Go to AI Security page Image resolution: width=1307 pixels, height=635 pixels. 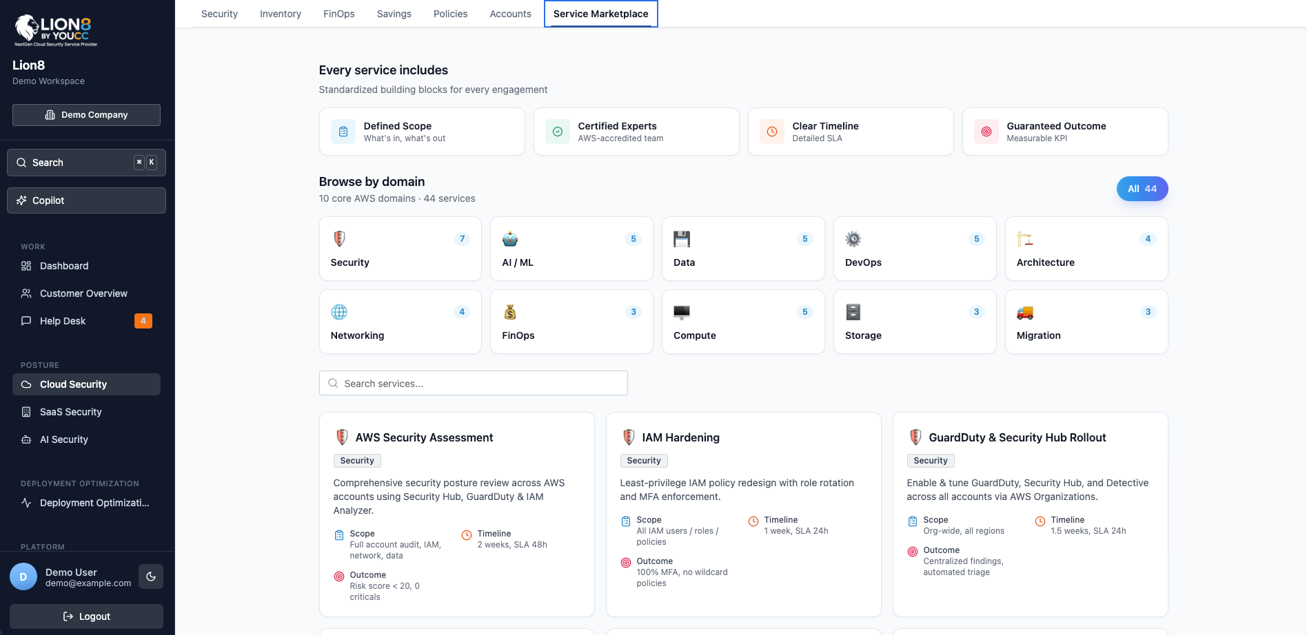click(x=86, y=439)
